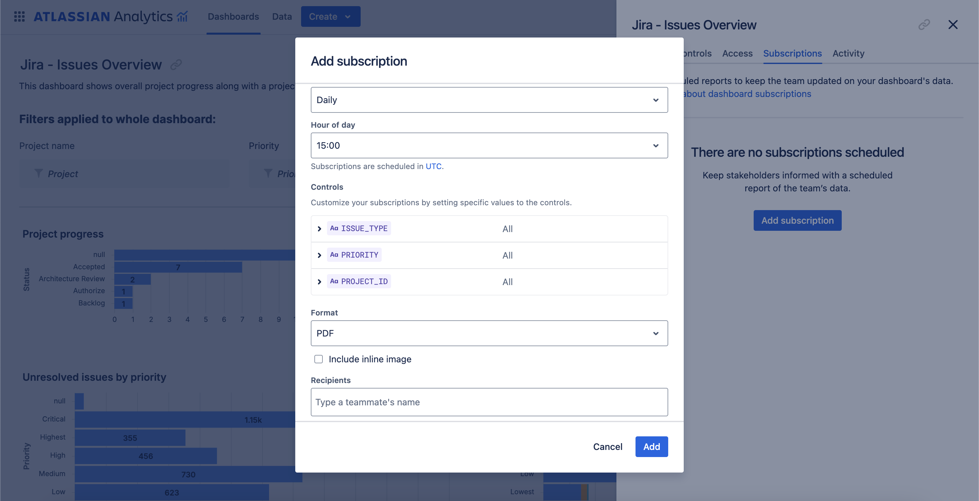This screenshot has width=979, height=501.
Task: Cancel the Add subscription dialog
Action: [607, 447]
